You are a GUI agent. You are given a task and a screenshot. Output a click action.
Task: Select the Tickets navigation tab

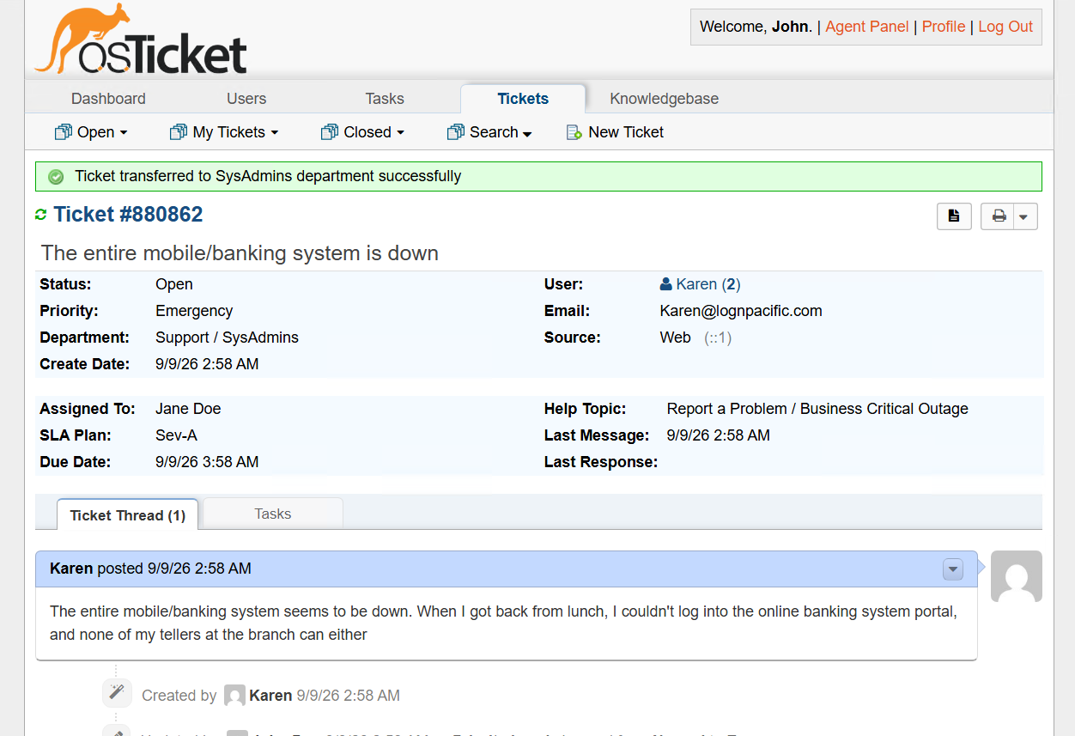click(x=523, y=99)
